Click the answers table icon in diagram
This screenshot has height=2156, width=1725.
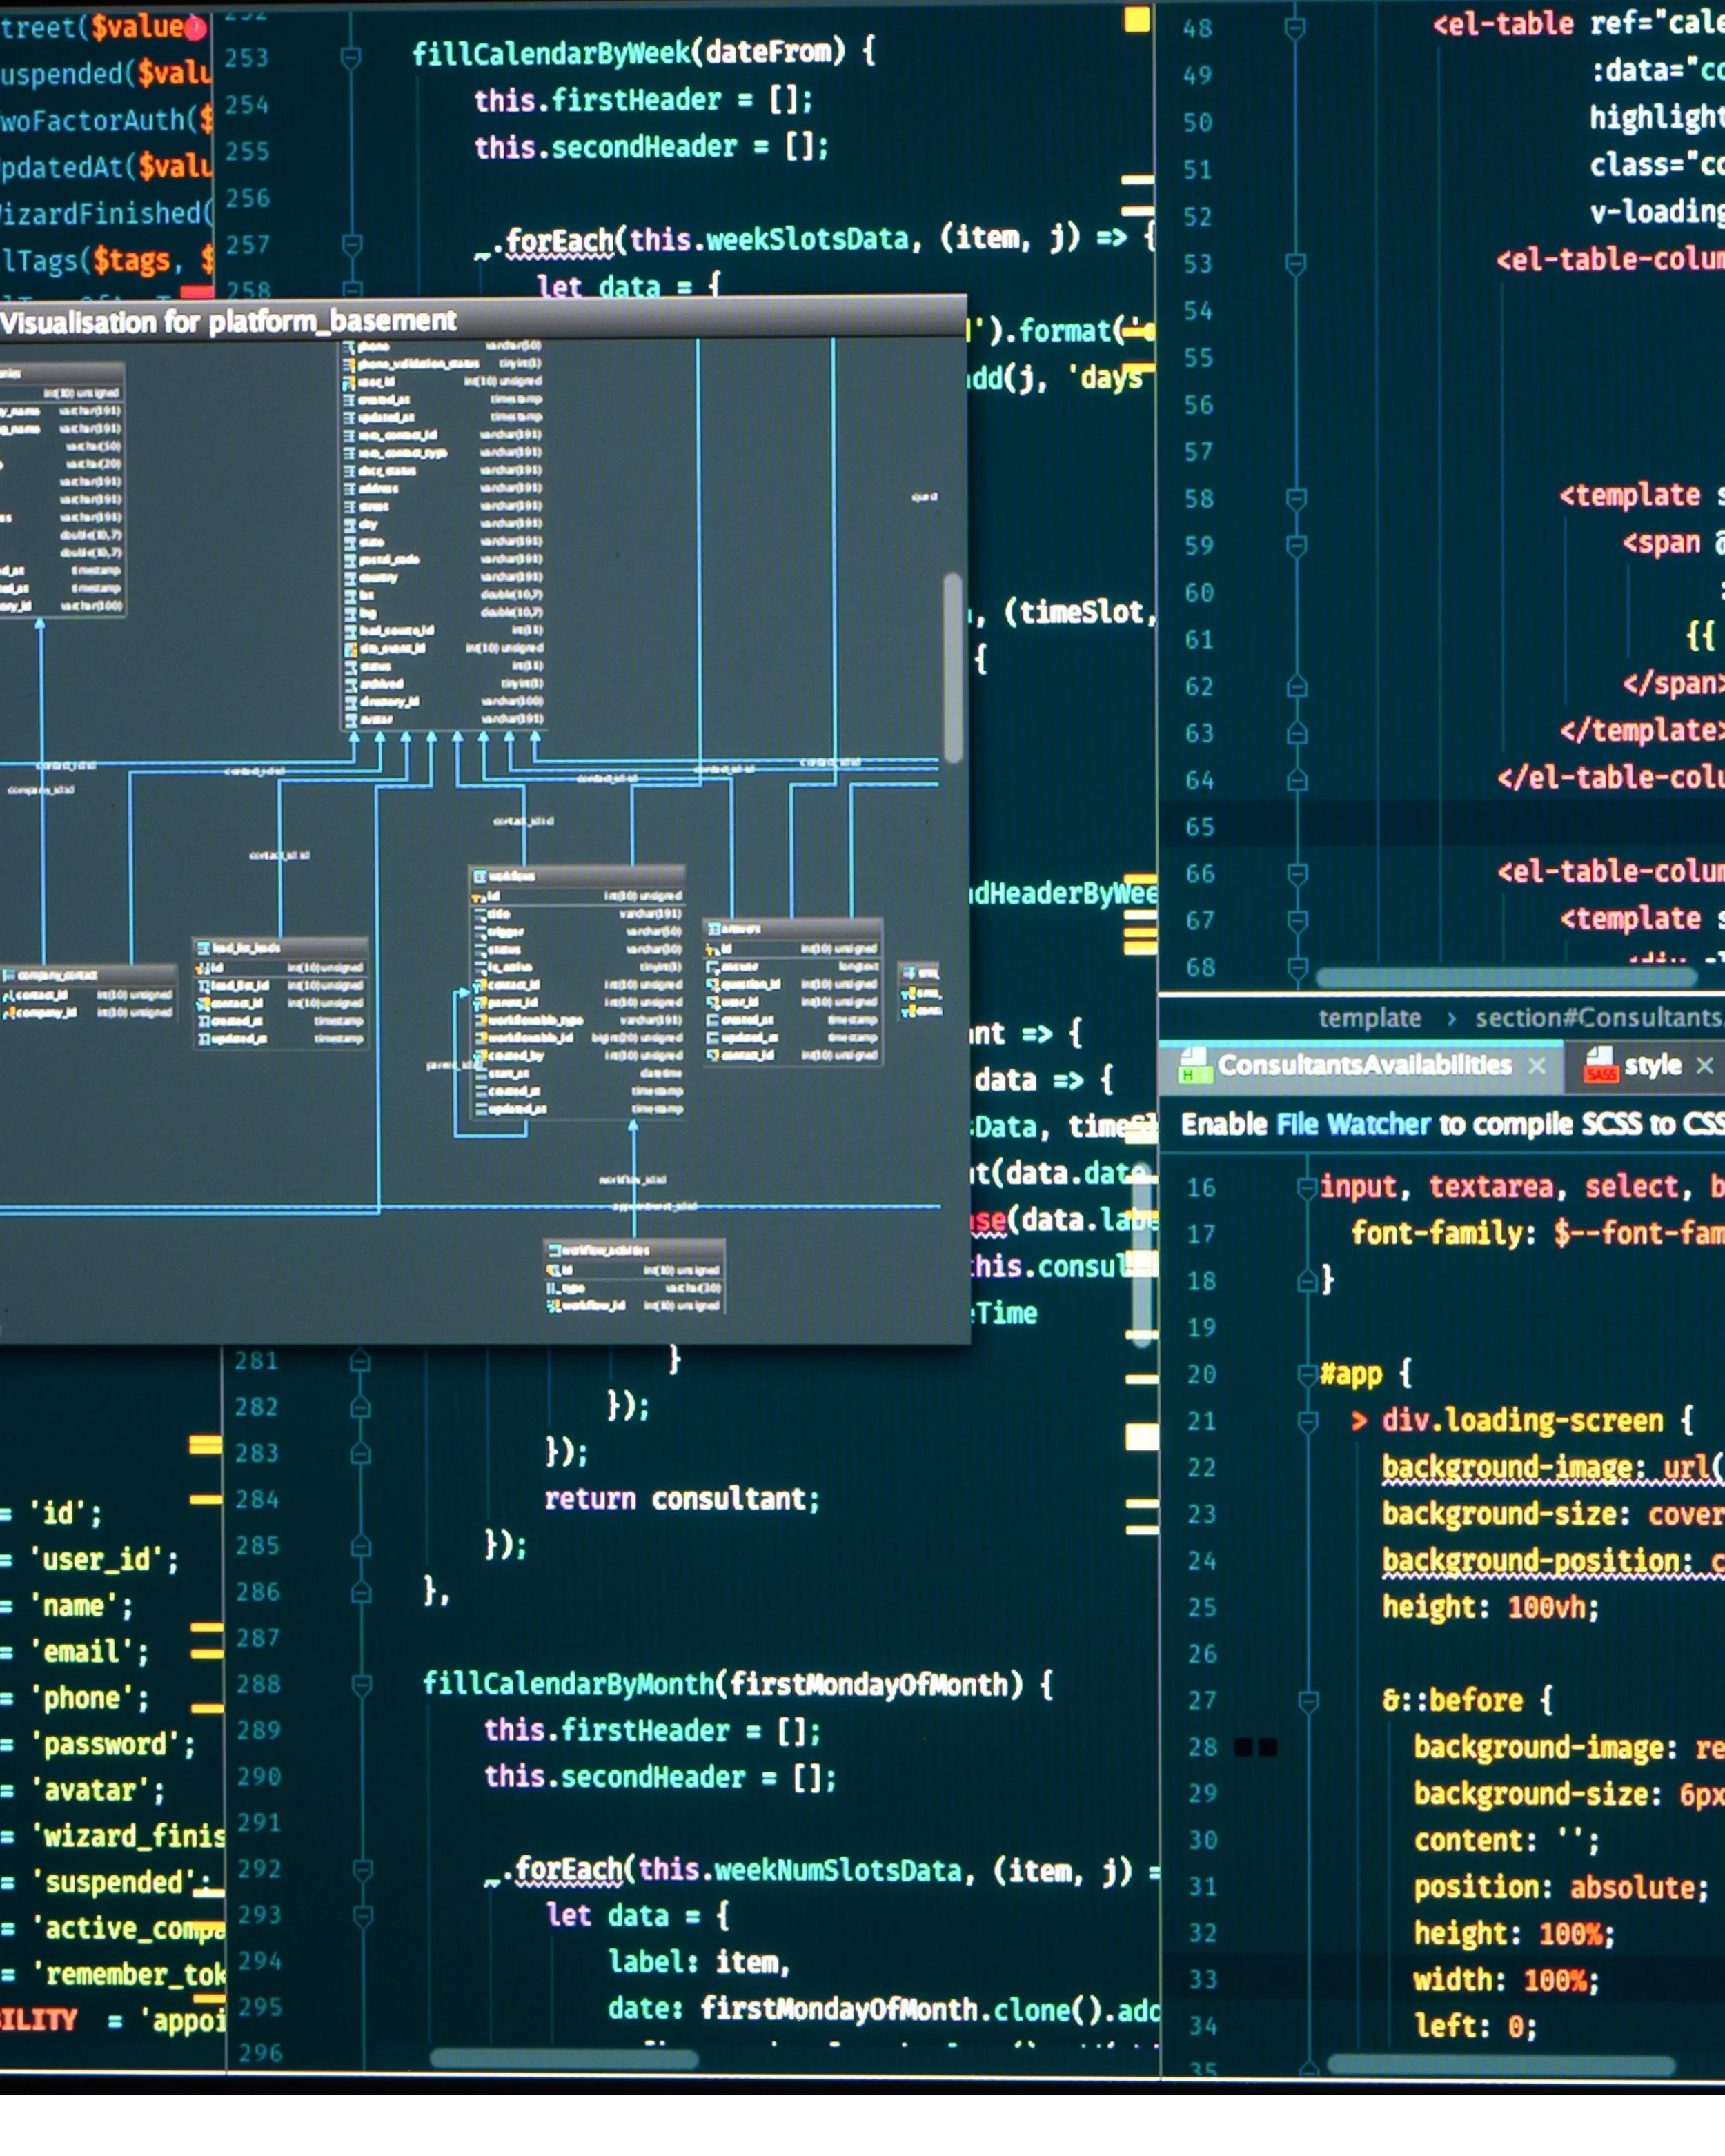click(x=714, y=929)
